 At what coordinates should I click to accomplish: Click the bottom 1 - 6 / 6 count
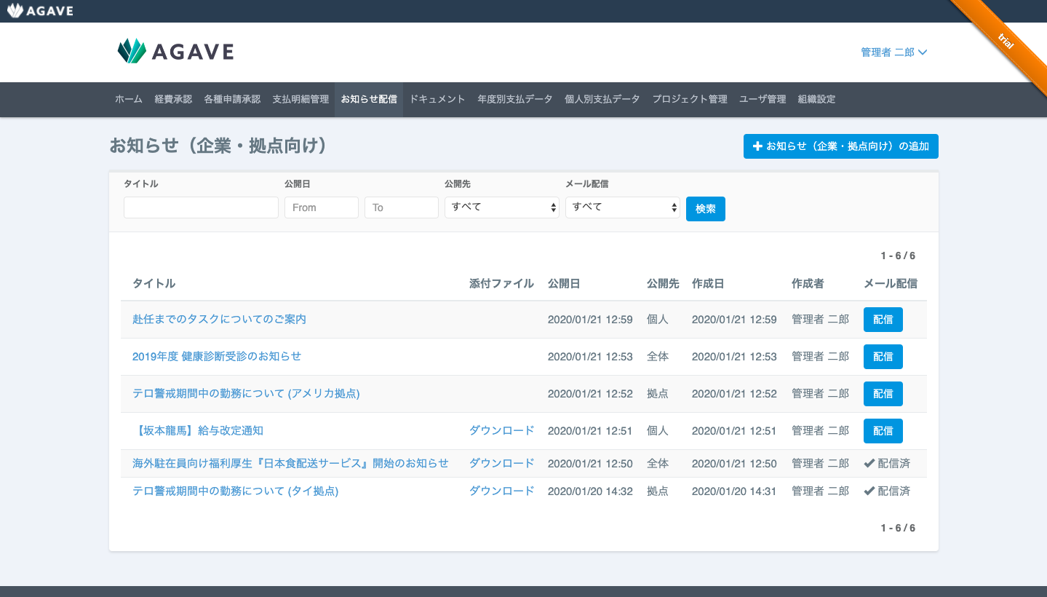click(x=898, y=529)
